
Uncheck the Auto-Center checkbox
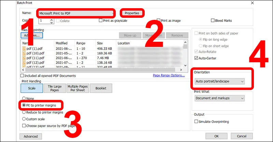click(x=196, y=58)
